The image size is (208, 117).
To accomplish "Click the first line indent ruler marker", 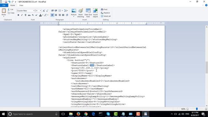I will click(x=58, y=23).
